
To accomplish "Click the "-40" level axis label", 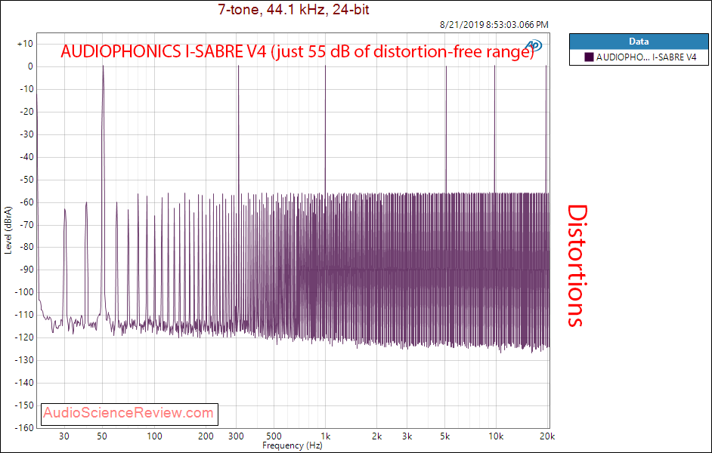I will [x=25, y=157].
